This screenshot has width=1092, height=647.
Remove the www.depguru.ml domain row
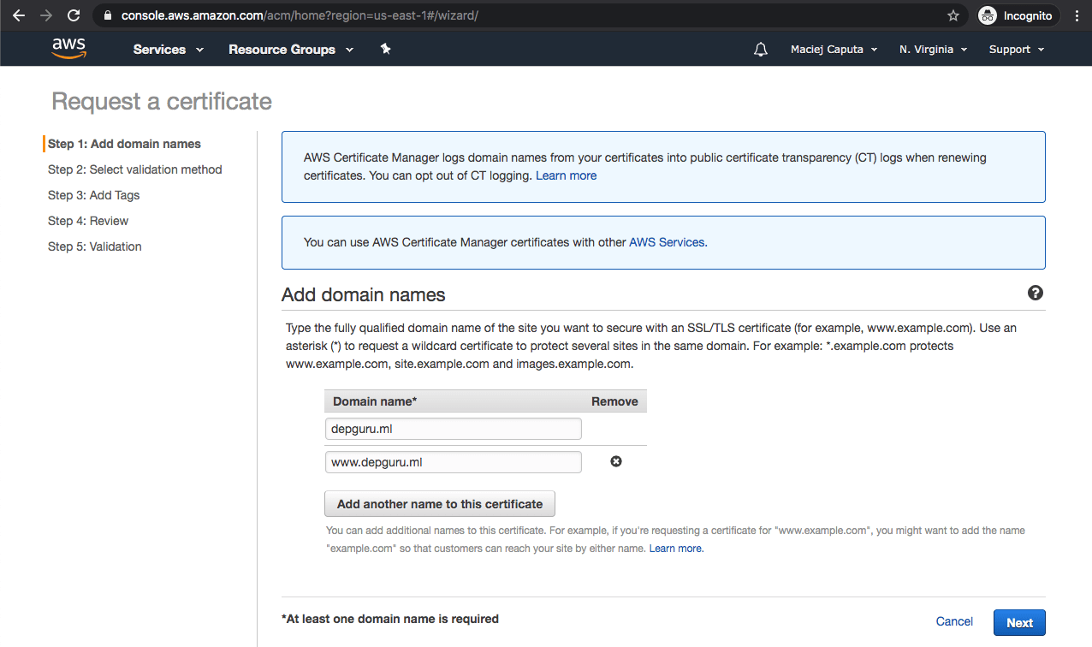pyautogui.click(x=615, y=462)
